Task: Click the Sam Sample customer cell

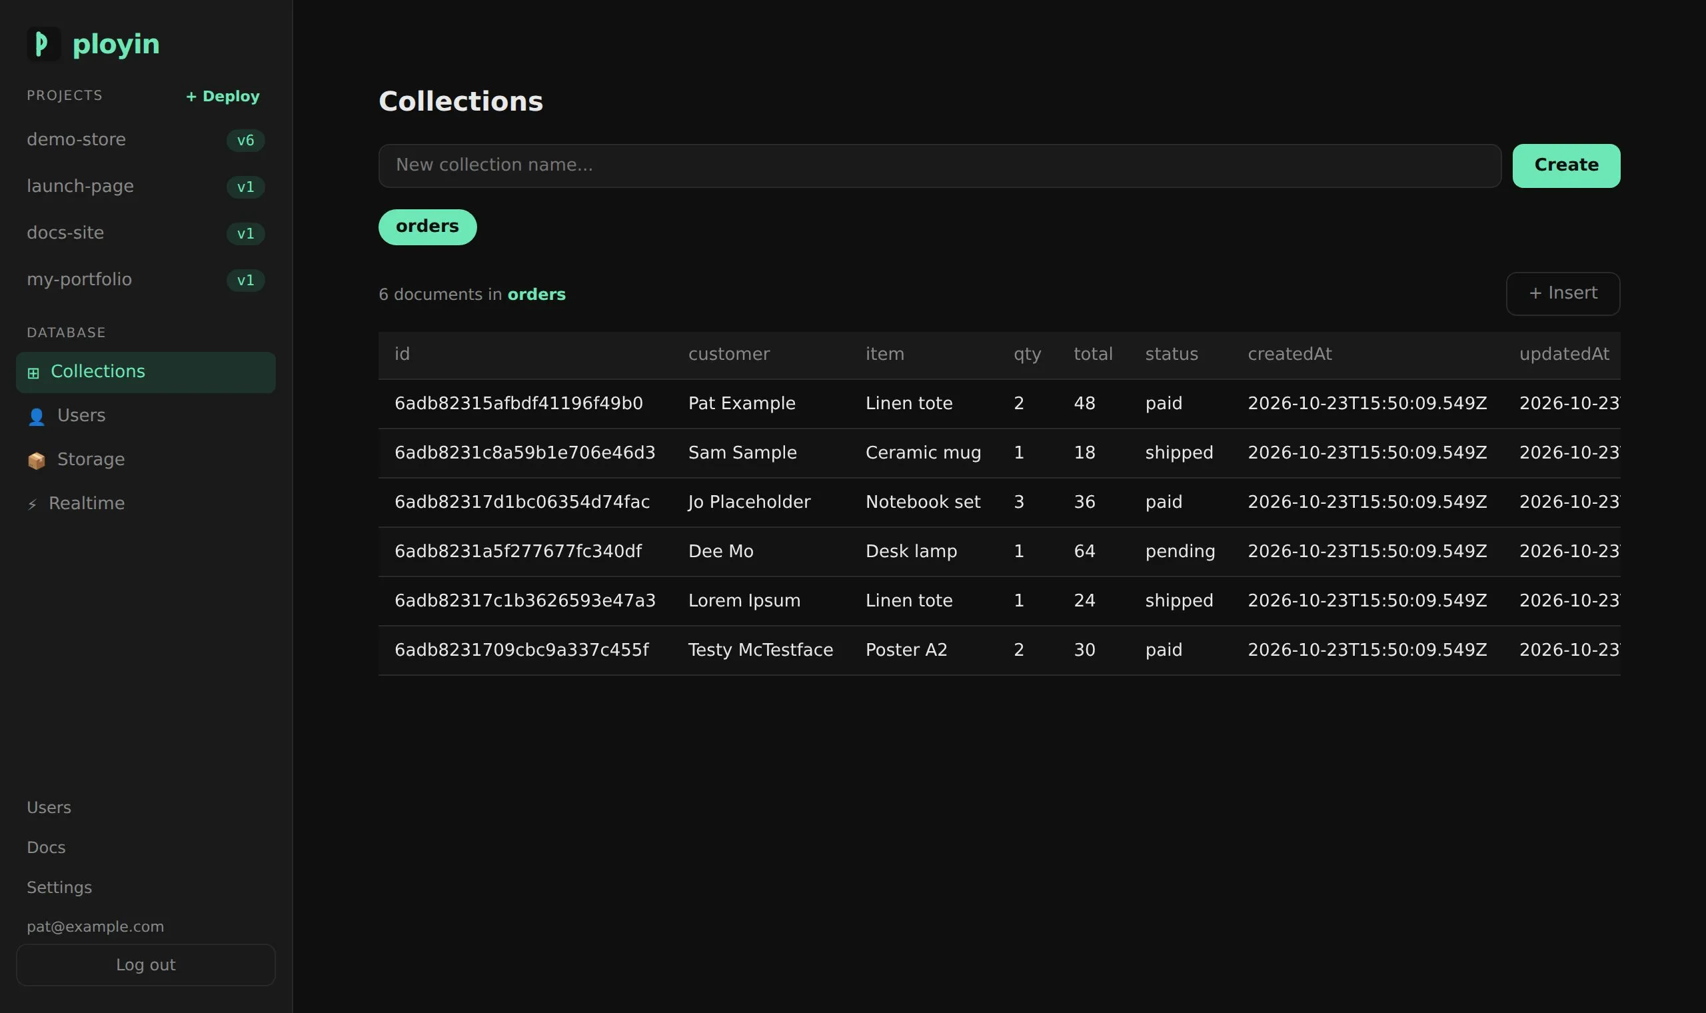Action: tap(742, 453)
